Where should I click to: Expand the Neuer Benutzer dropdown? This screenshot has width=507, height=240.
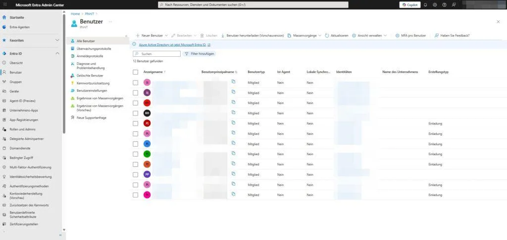click(166, 36)
